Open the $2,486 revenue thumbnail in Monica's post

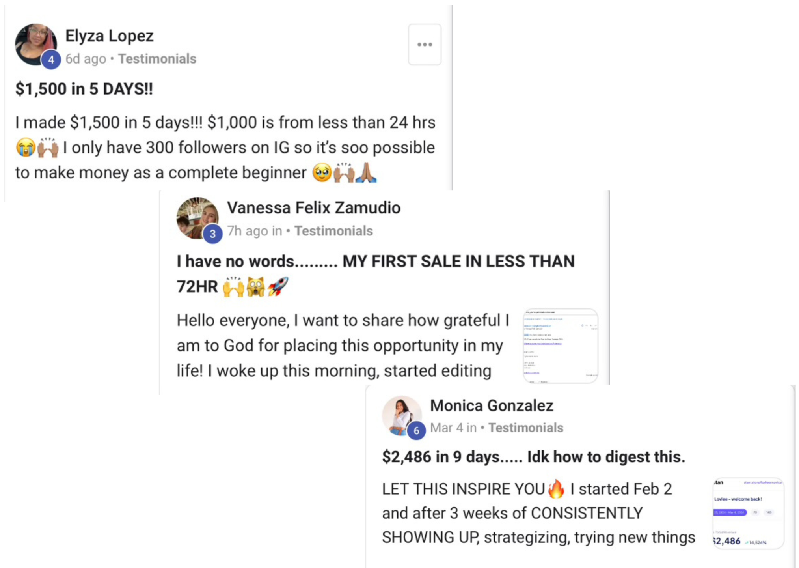[748, 513]
